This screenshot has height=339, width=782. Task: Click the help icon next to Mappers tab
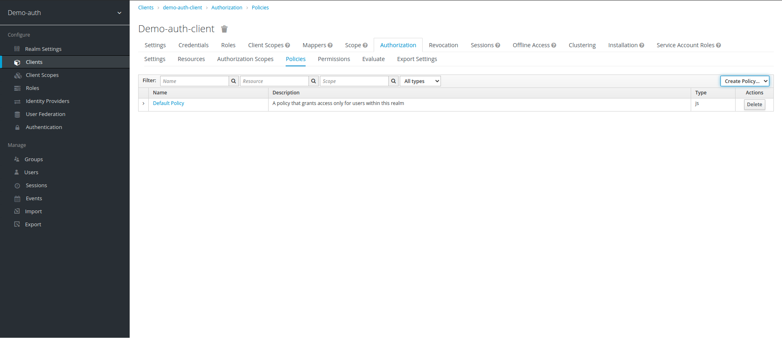[330, 46]
